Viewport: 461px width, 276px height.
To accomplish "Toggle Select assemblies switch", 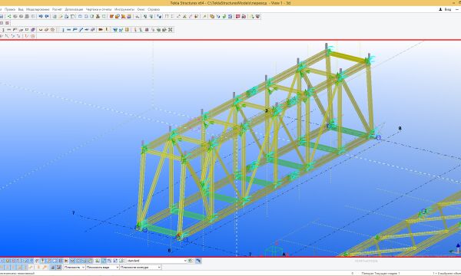I will click(109, 261).
